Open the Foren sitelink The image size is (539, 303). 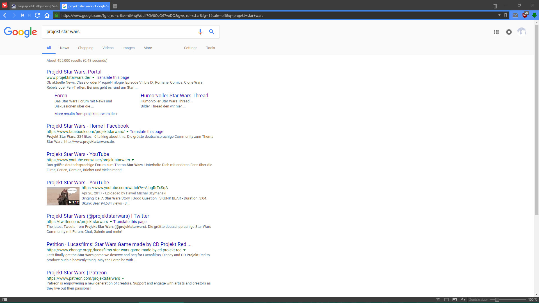tap(61, 96)
